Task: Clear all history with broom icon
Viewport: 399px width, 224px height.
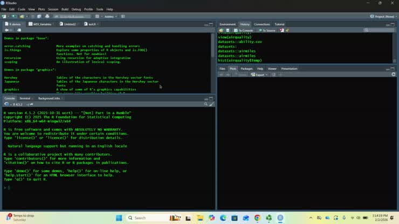Action: 287,30
